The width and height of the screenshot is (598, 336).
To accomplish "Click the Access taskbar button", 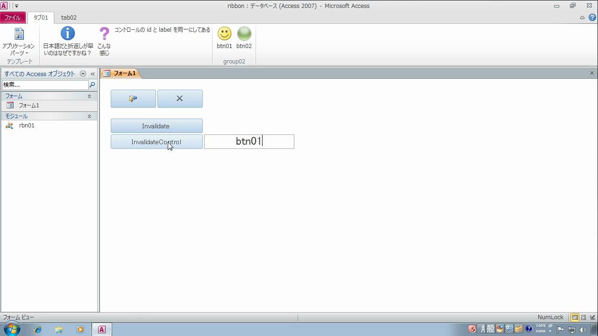I will click(102, 329).
